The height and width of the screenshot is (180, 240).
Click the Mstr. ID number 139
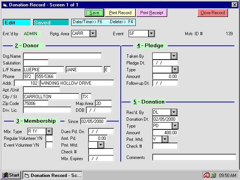pyautogui.click(x=229, y=34)
